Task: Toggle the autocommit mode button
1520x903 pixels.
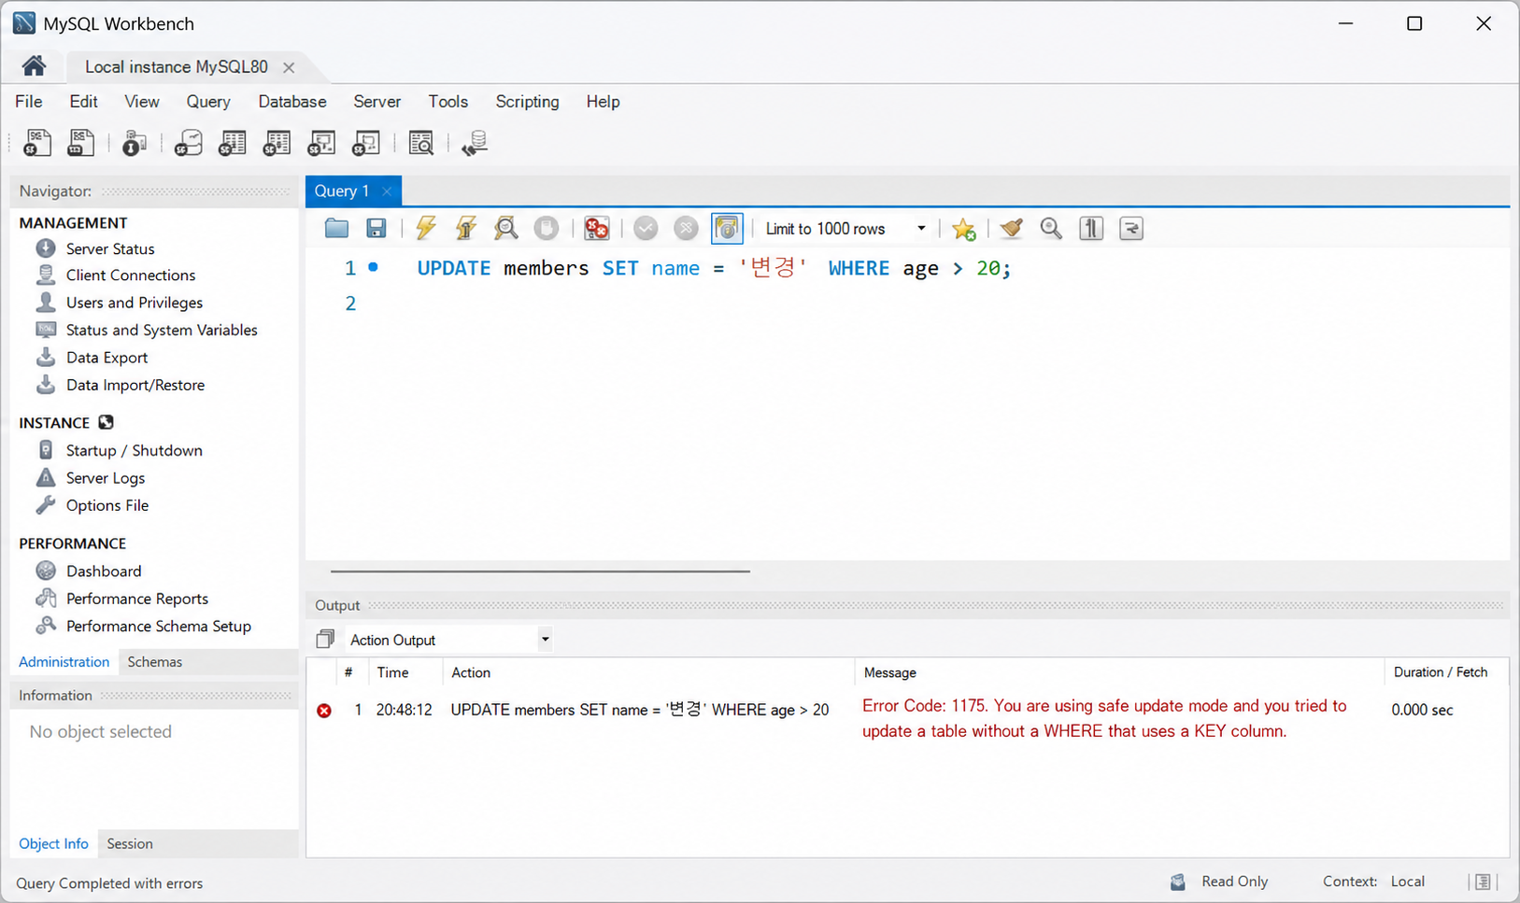Action: 727,228
